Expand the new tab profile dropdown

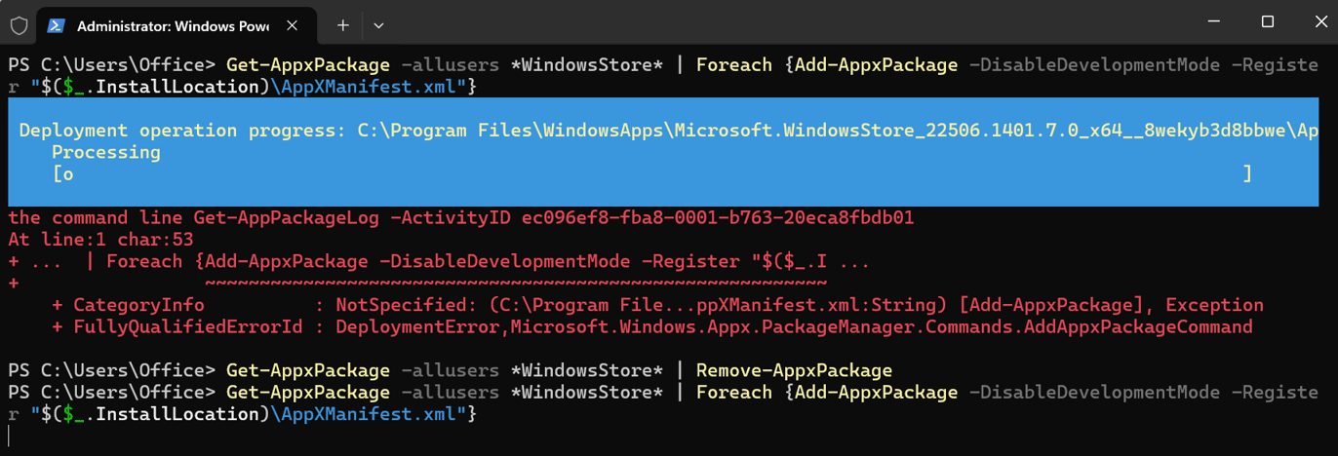tap(378, 26)
